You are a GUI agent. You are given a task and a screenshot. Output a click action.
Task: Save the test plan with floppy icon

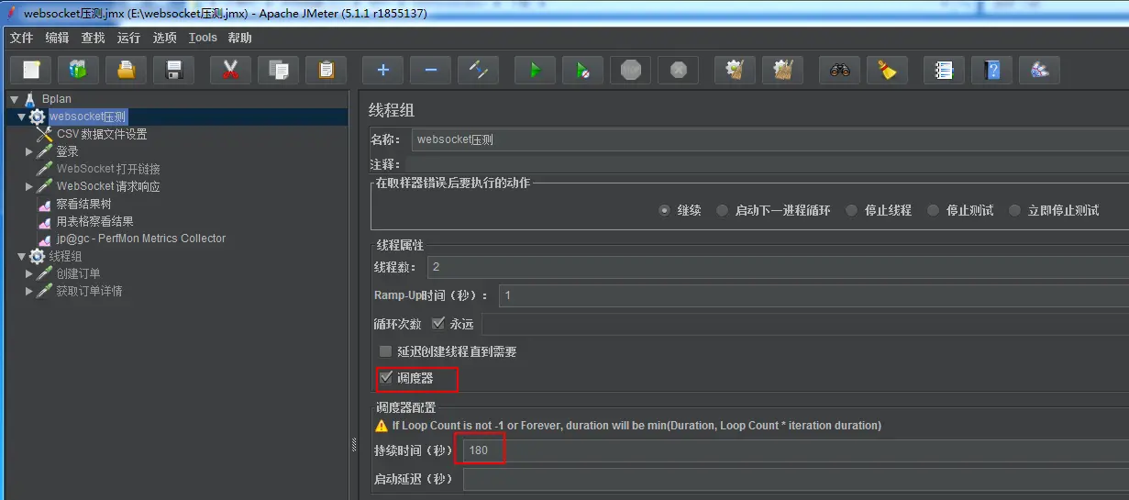(x=174, y=70)
